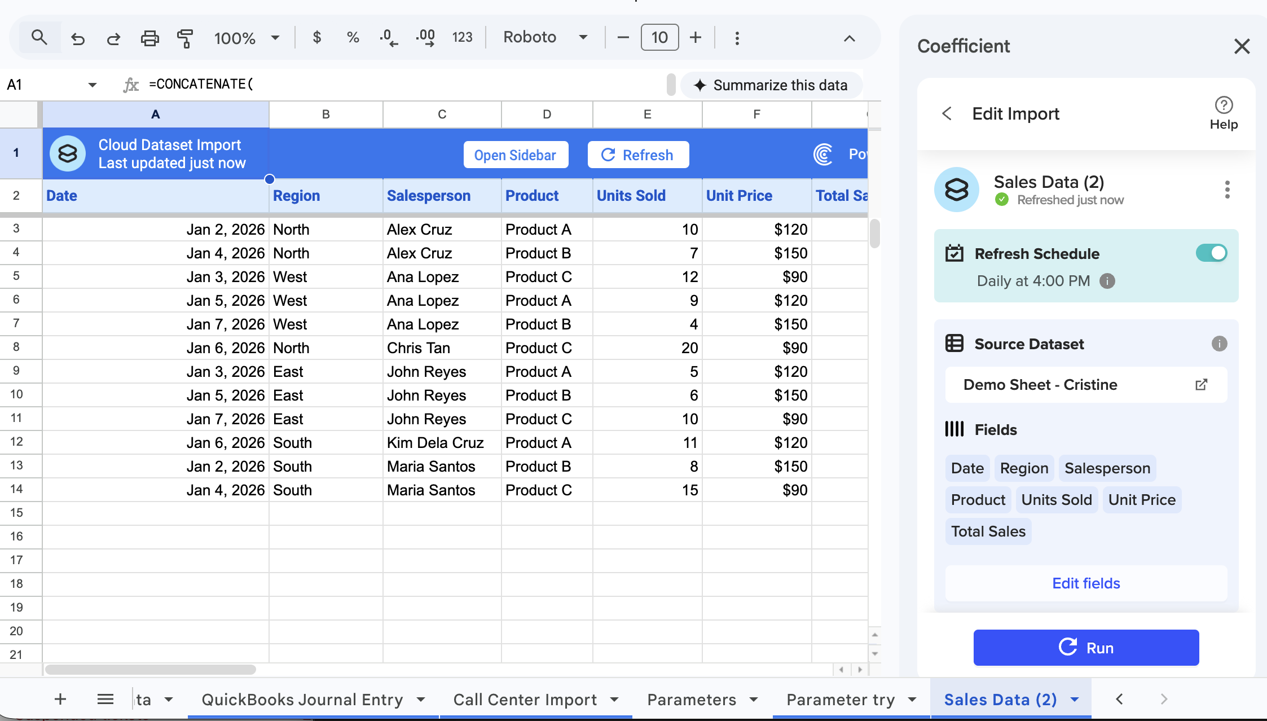Click the blue Run button
This screenshot has height=721, width=1267.
1086,648
